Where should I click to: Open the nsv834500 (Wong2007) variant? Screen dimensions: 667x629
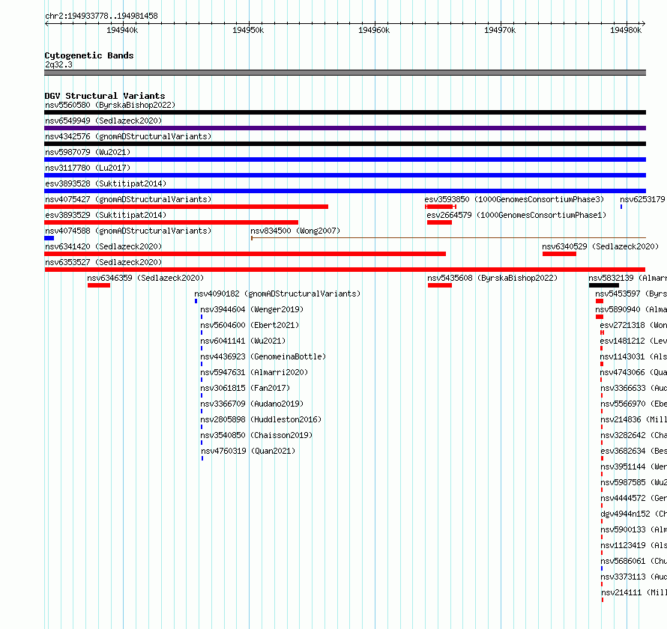295,231
